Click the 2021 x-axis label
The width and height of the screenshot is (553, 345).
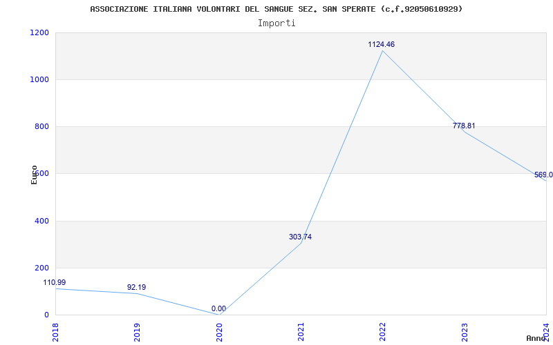pyautogui.click(x=301, y=333)
